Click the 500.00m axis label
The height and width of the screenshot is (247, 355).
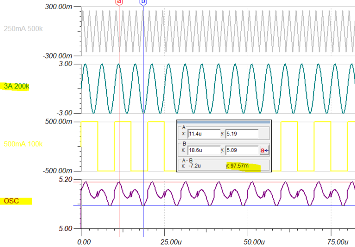click(x=58, y=121)
